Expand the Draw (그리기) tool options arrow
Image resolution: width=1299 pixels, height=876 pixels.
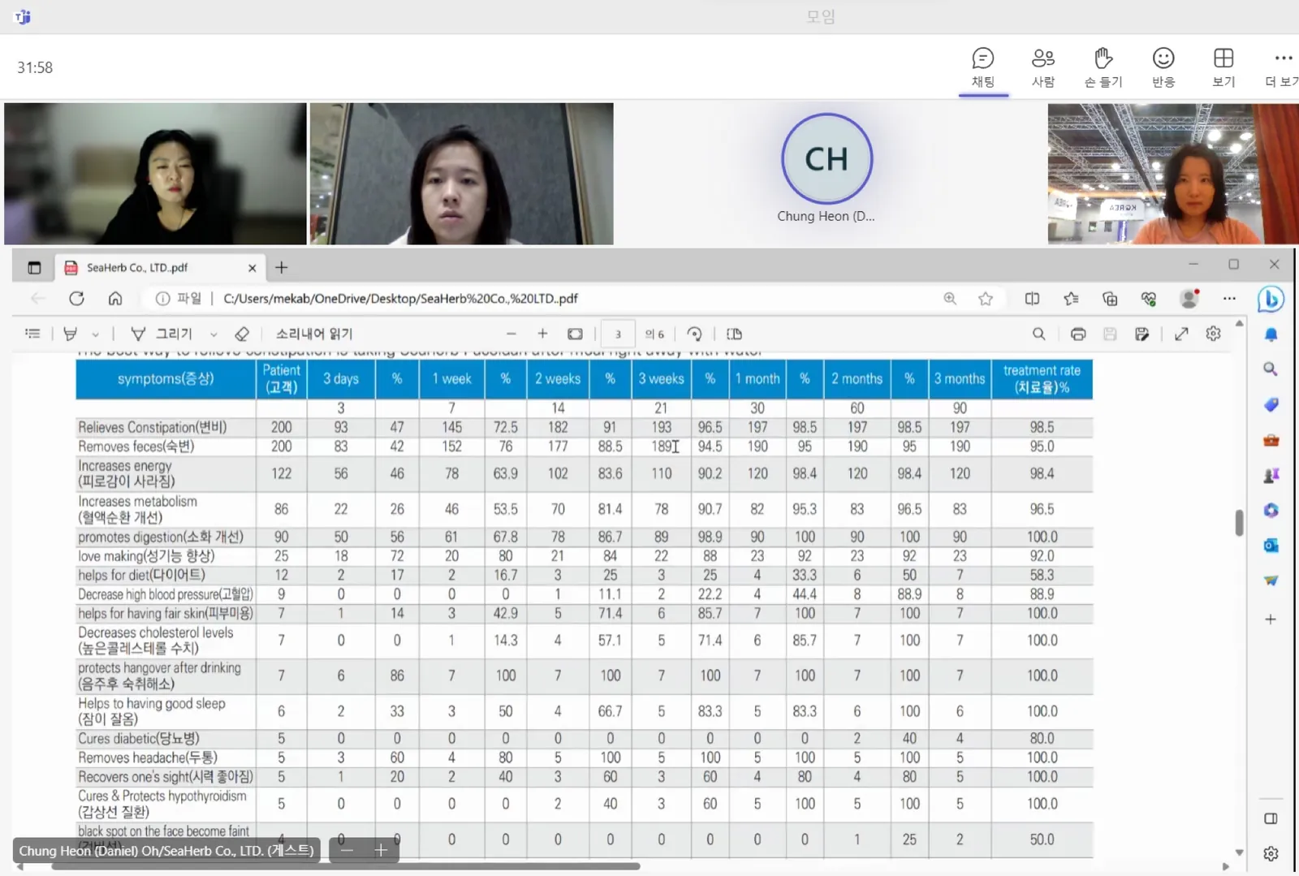(214, 334)
